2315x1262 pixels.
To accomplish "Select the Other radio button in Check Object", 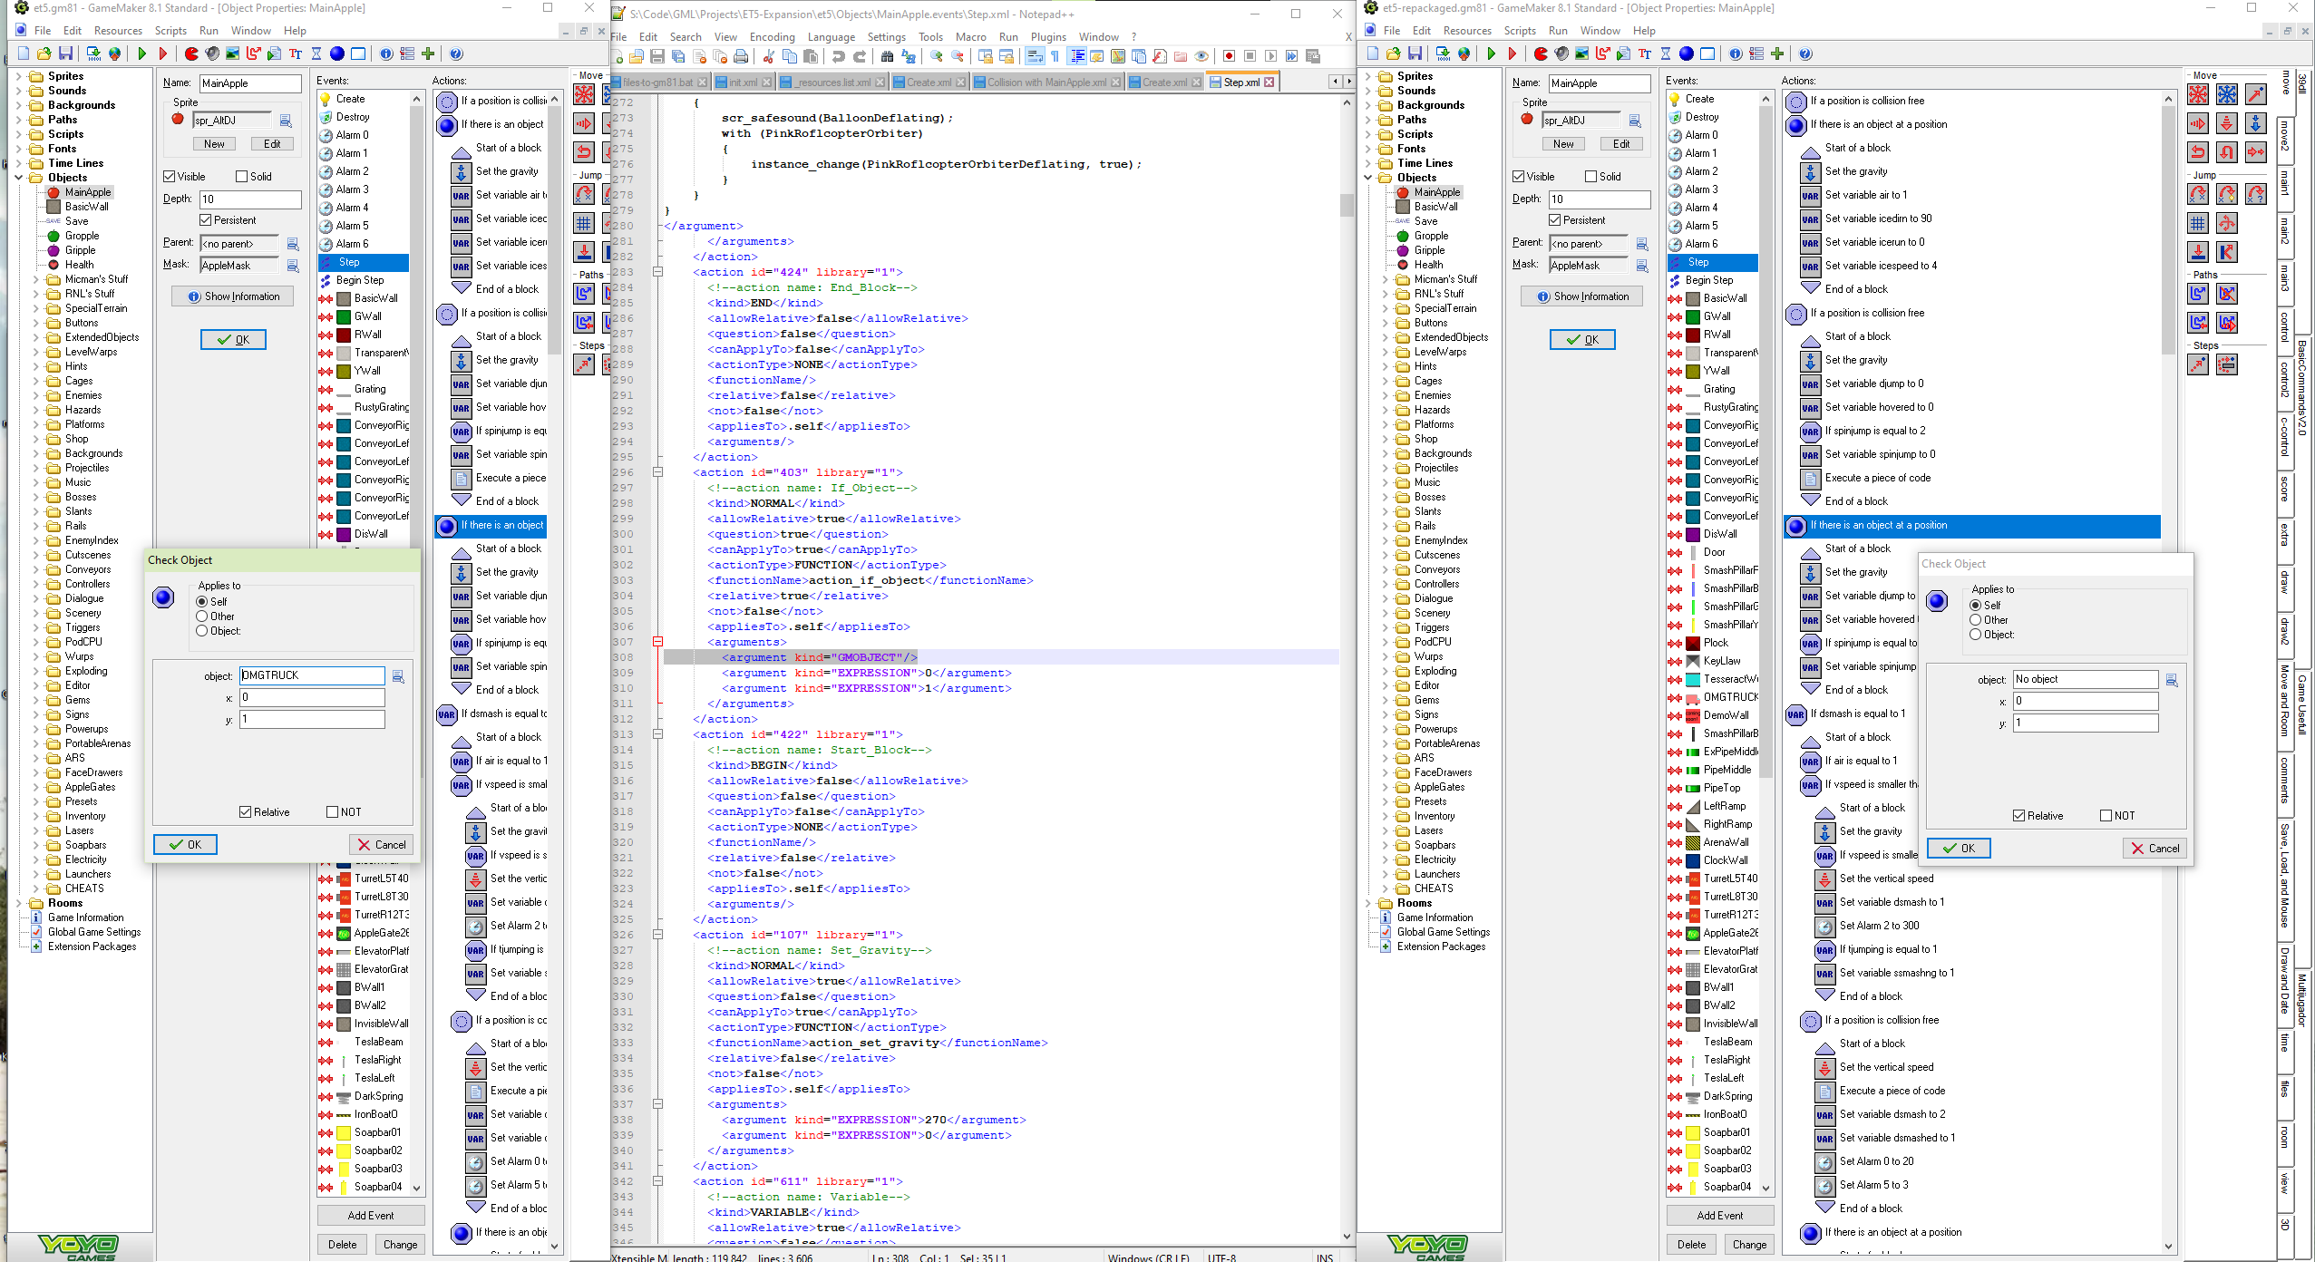I will pos(203,616).
